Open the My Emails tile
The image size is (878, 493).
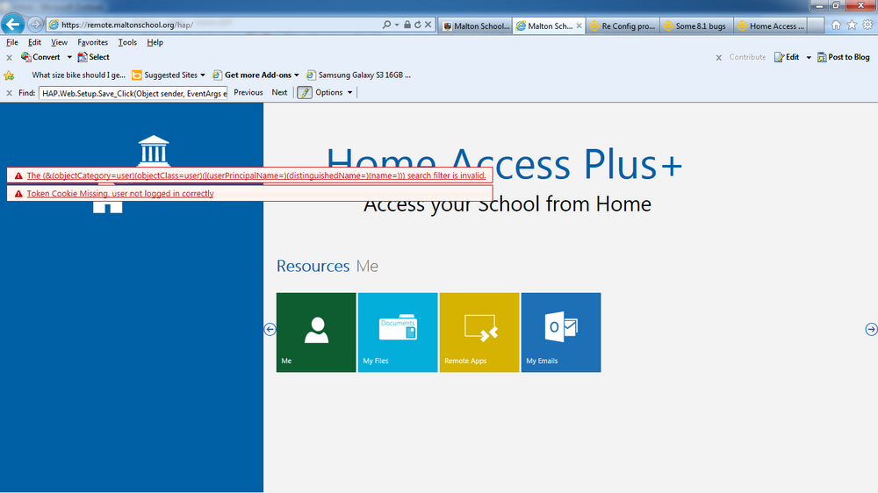pos(561,332)
